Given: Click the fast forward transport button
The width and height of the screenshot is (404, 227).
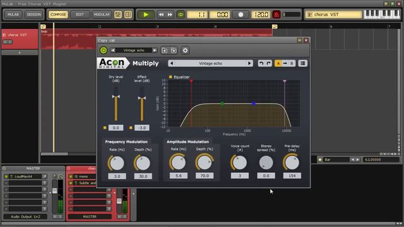Looking at the screenshot, I should tap(170, 15).
